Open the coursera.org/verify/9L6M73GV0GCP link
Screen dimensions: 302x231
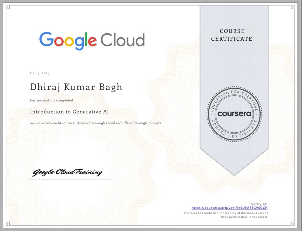tap(229, 208)
